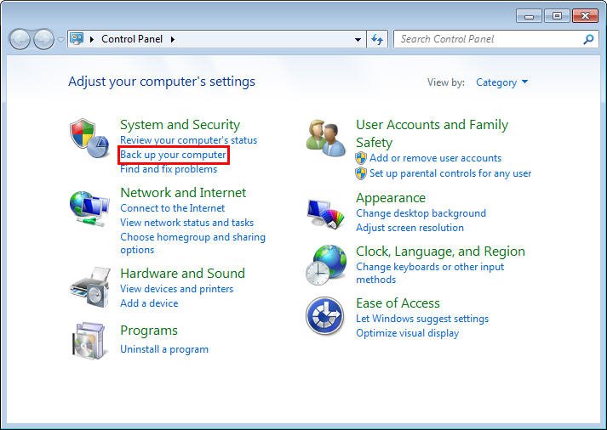Open Optimize visual display

tap(407, 333)
